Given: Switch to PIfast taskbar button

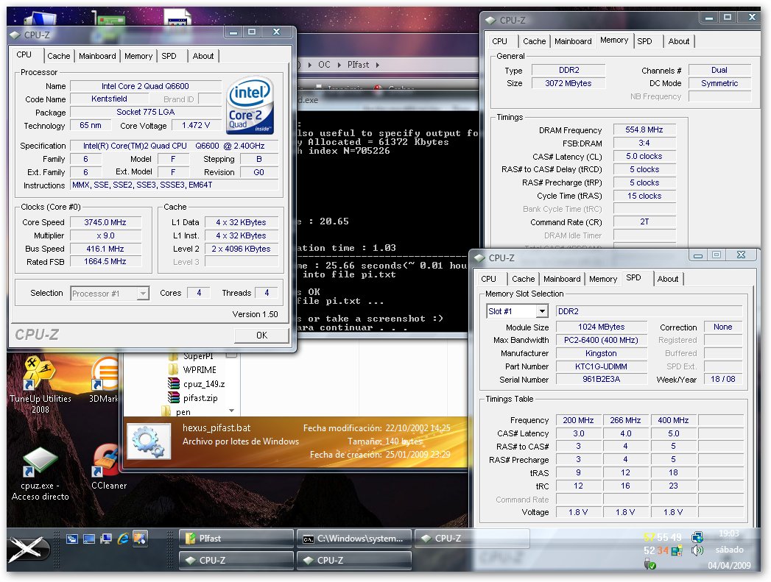Looking at the screenshot, I should point(236,539).
